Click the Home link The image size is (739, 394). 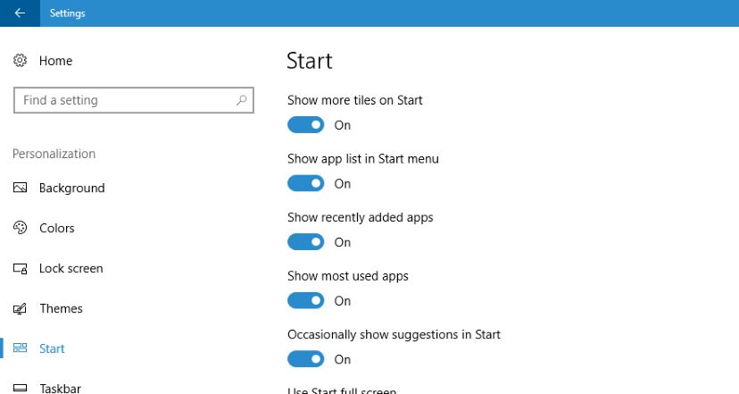(x=55, y=61)
